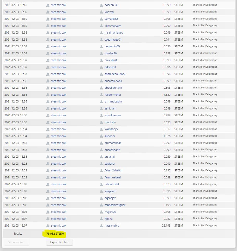Click the avatar icon beside abdullah.tahir
Screen dimensions: 237x251
(101, 88)
